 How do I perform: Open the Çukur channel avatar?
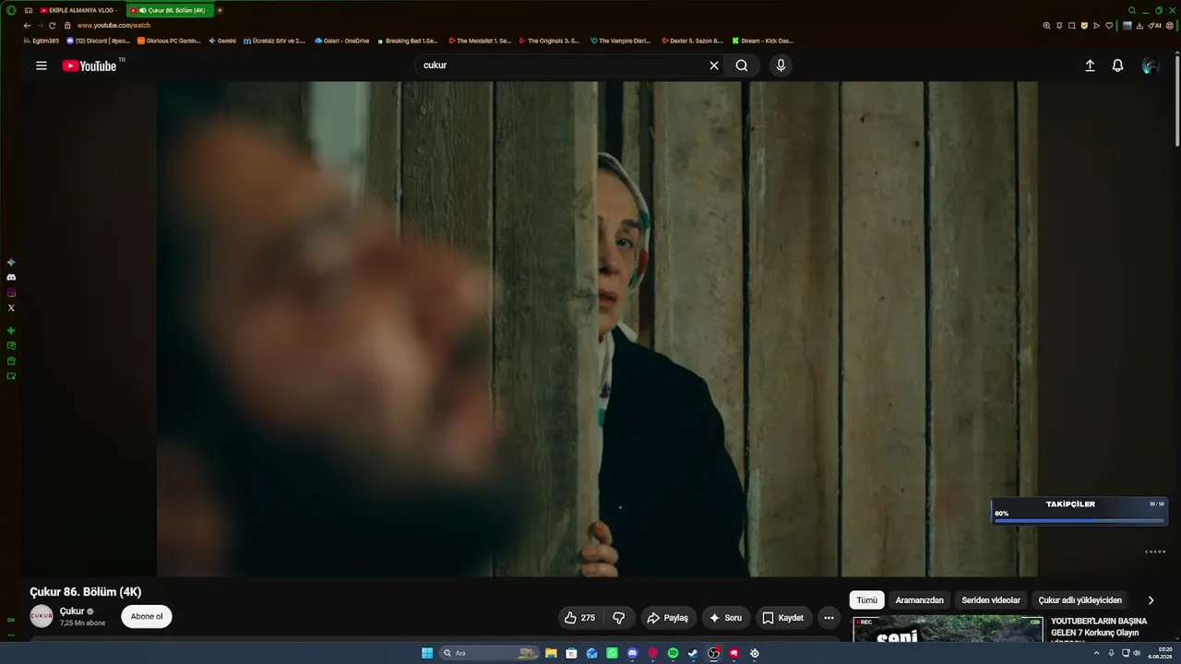click(42, 616)
